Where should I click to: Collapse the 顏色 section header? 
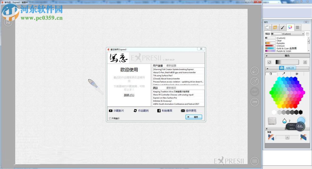click(287, 56)
